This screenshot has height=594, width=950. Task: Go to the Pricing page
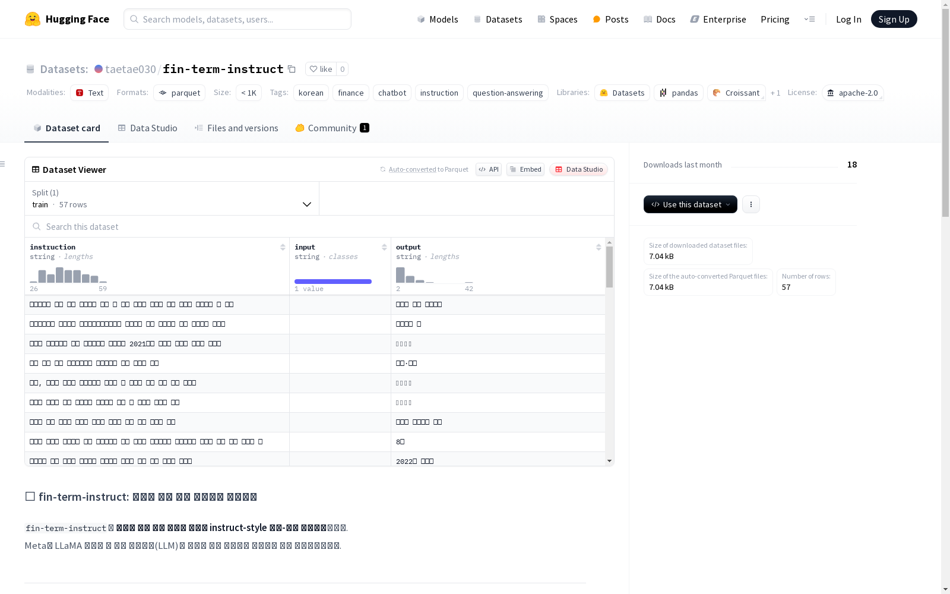pyautogui.click(x=775, y=19)
